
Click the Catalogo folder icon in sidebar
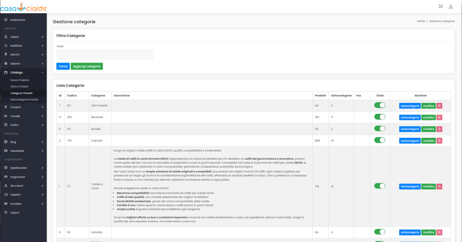[6, 72]
